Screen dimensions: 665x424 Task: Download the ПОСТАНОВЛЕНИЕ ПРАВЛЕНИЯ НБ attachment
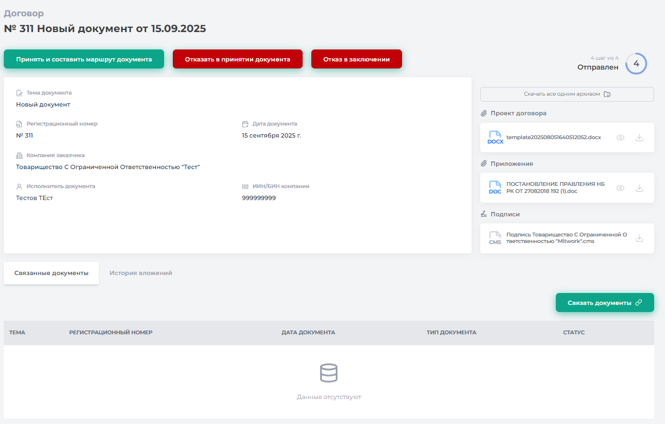pyautogui.click(x=639, y=188)
